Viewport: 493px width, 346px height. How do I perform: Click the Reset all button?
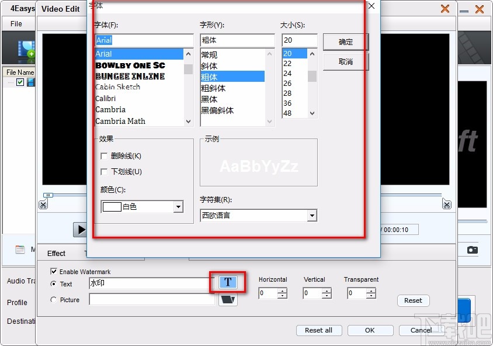point(319,330)
